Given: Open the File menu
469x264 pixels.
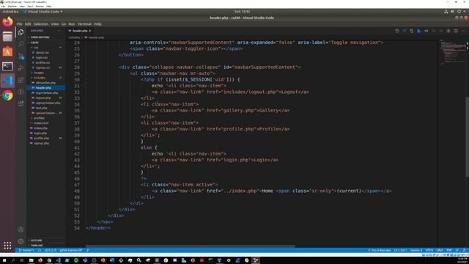Looking at the screenshot, I should pos(20,24).
